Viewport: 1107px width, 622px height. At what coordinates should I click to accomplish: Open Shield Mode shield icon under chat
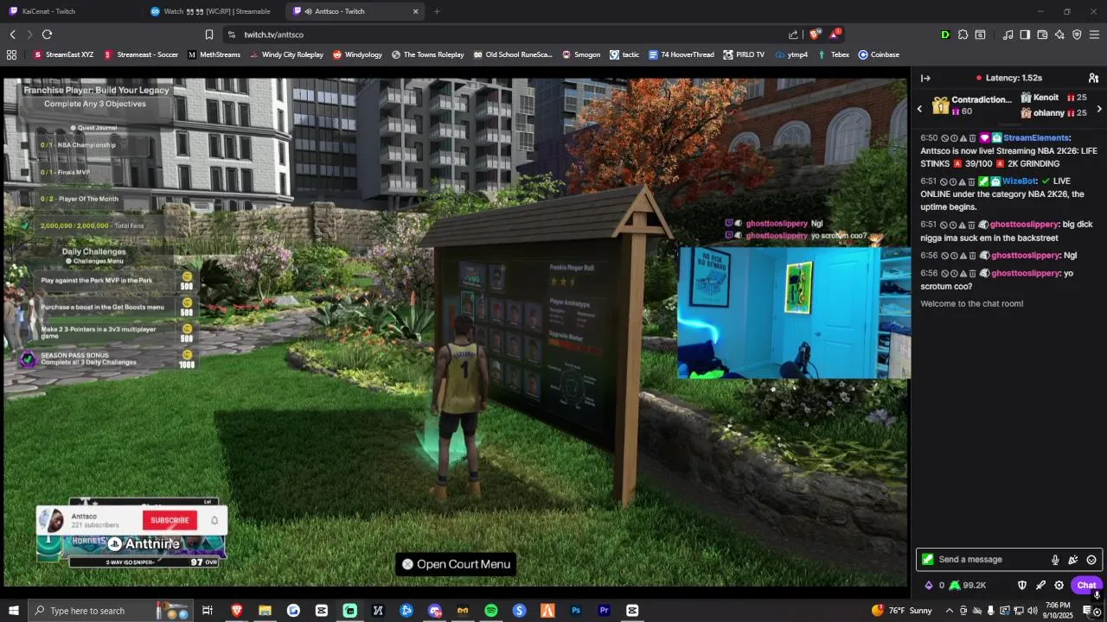click(1022, 586)
